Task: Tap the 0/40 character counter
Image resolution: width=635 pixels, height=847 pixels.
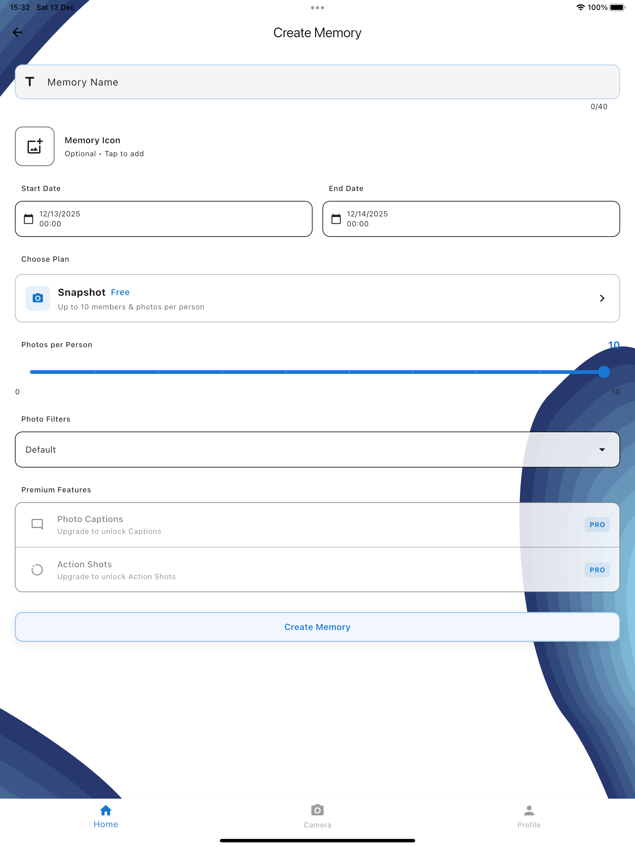Action: click(x=599, y=107)
